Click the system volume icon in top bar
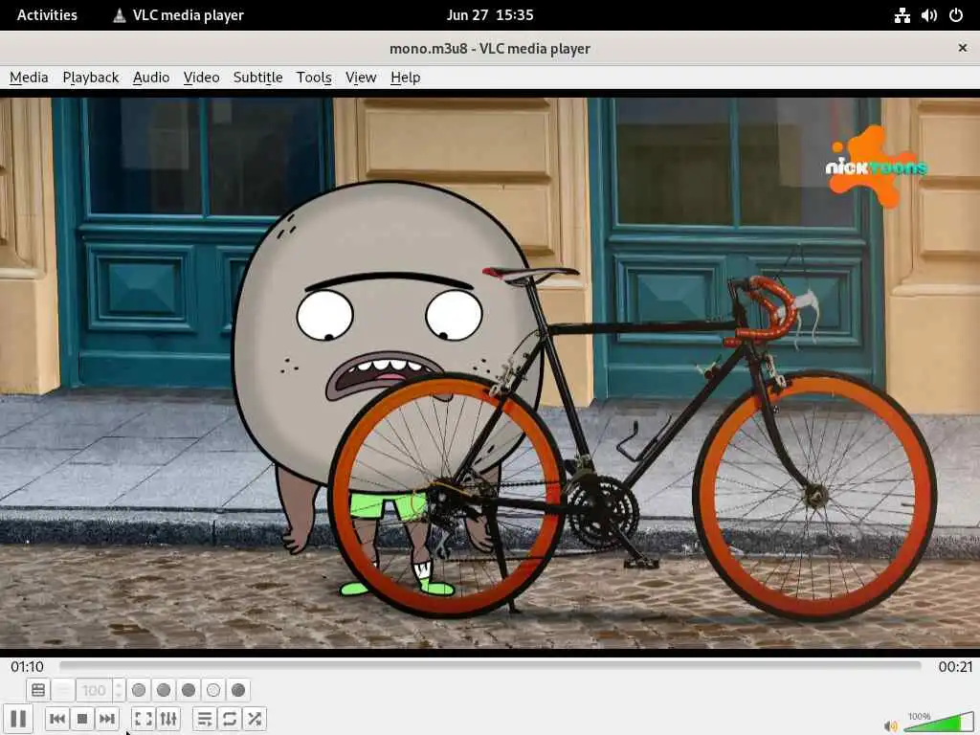Viewport: 980px width, 735px height. [928, 15]
